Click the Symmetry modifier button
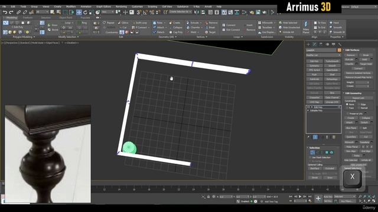Image resolution: width=378 pixels, height=212 pixels. tap(314, 65)
